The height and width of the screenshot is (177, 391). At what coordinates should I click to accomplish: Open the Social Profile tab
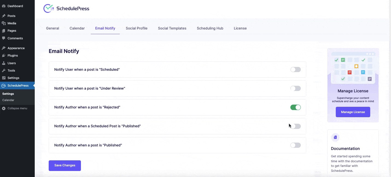pos(136,28)
